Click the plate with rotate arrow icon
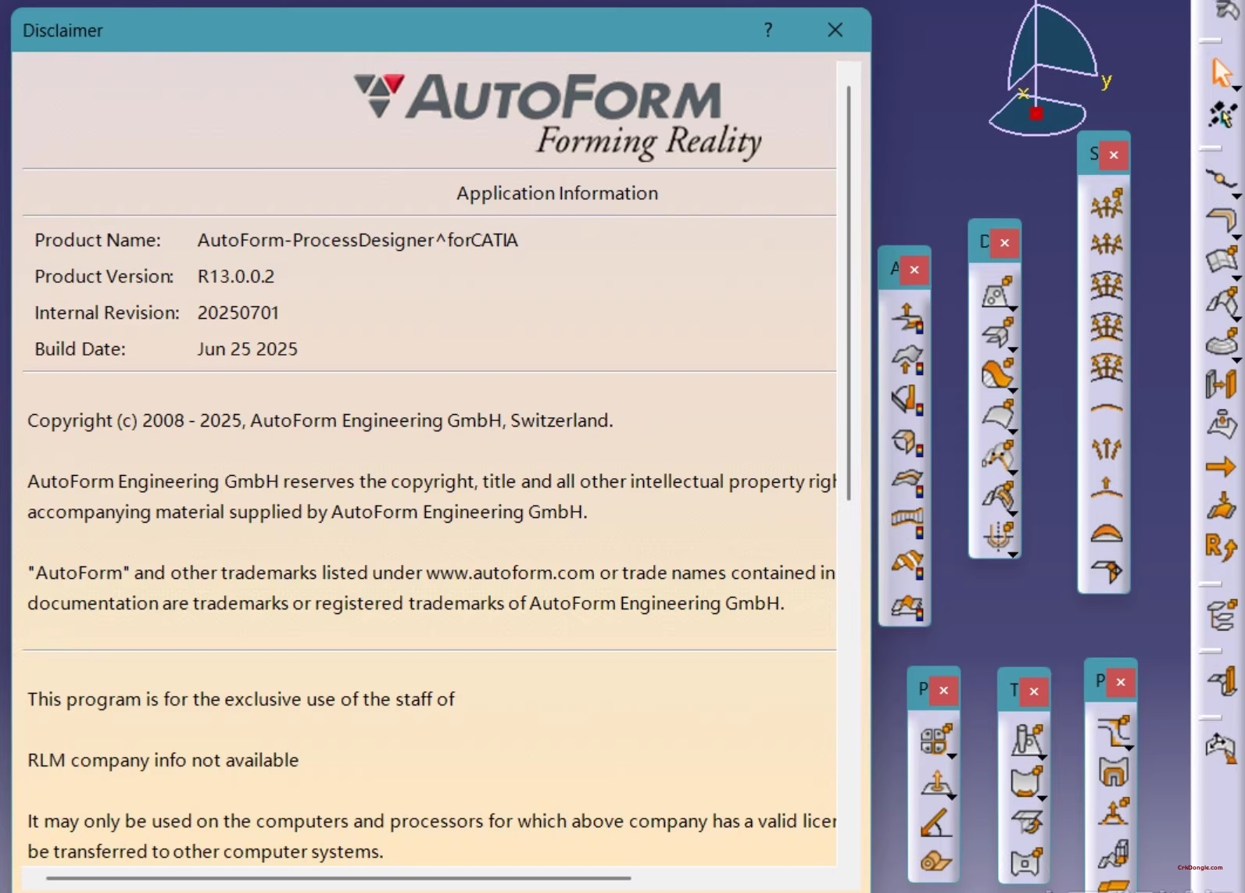 [x=1026, y=822]
